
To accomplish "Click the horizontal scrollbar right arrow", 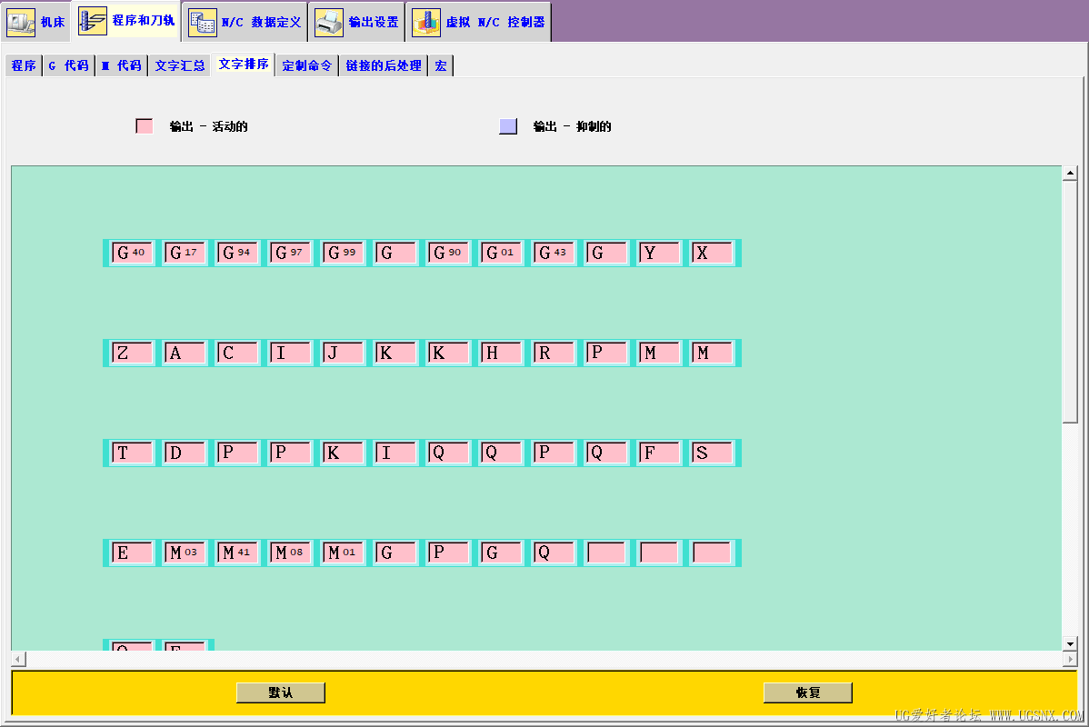I will (1070, 659).
